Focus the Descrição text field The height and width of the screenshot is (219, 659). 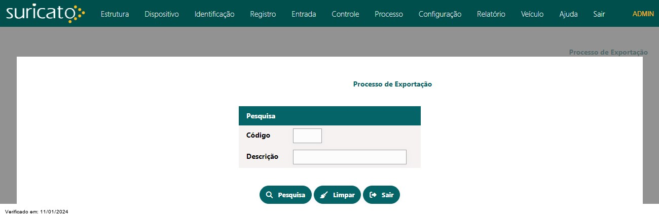[x=350, y=157]
